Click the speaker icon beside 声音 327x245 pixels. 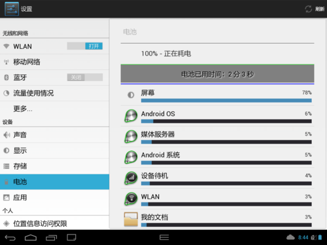7,135
